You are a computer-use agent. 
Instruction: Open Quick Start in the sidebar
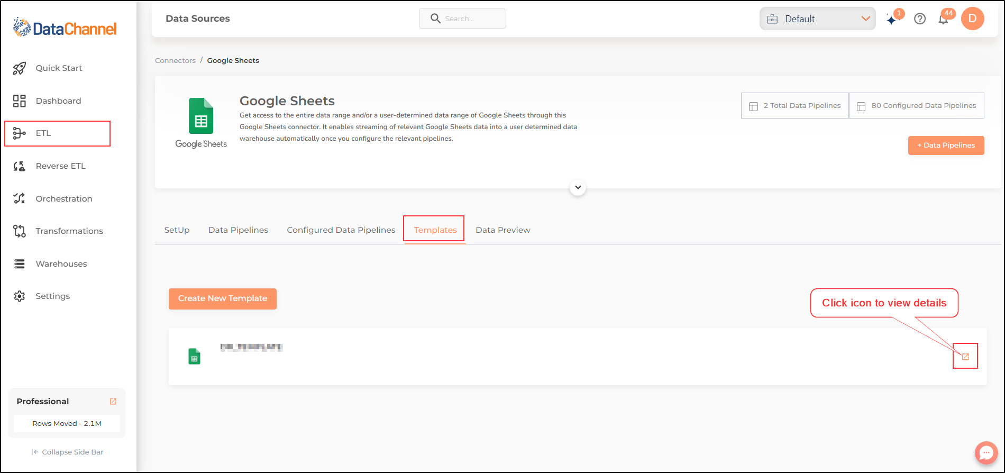coord(59,68)
